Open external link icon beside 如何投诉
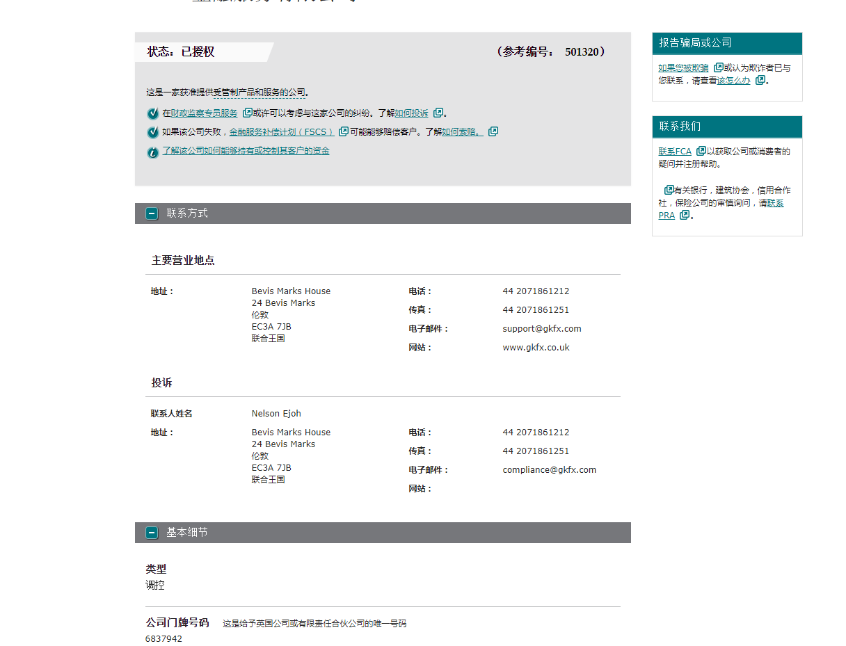The image size is (846, 646). point(438,113)
